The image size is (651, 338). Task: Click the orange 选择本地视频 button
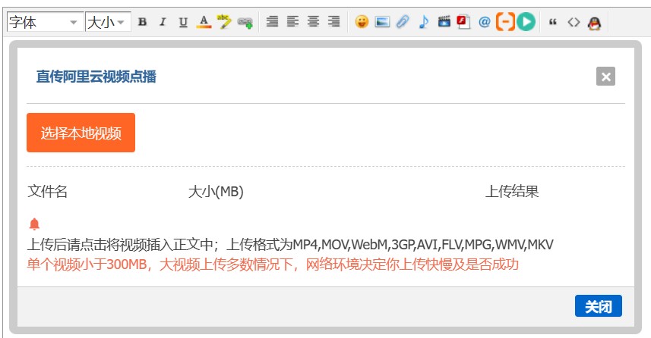(81, 133)
